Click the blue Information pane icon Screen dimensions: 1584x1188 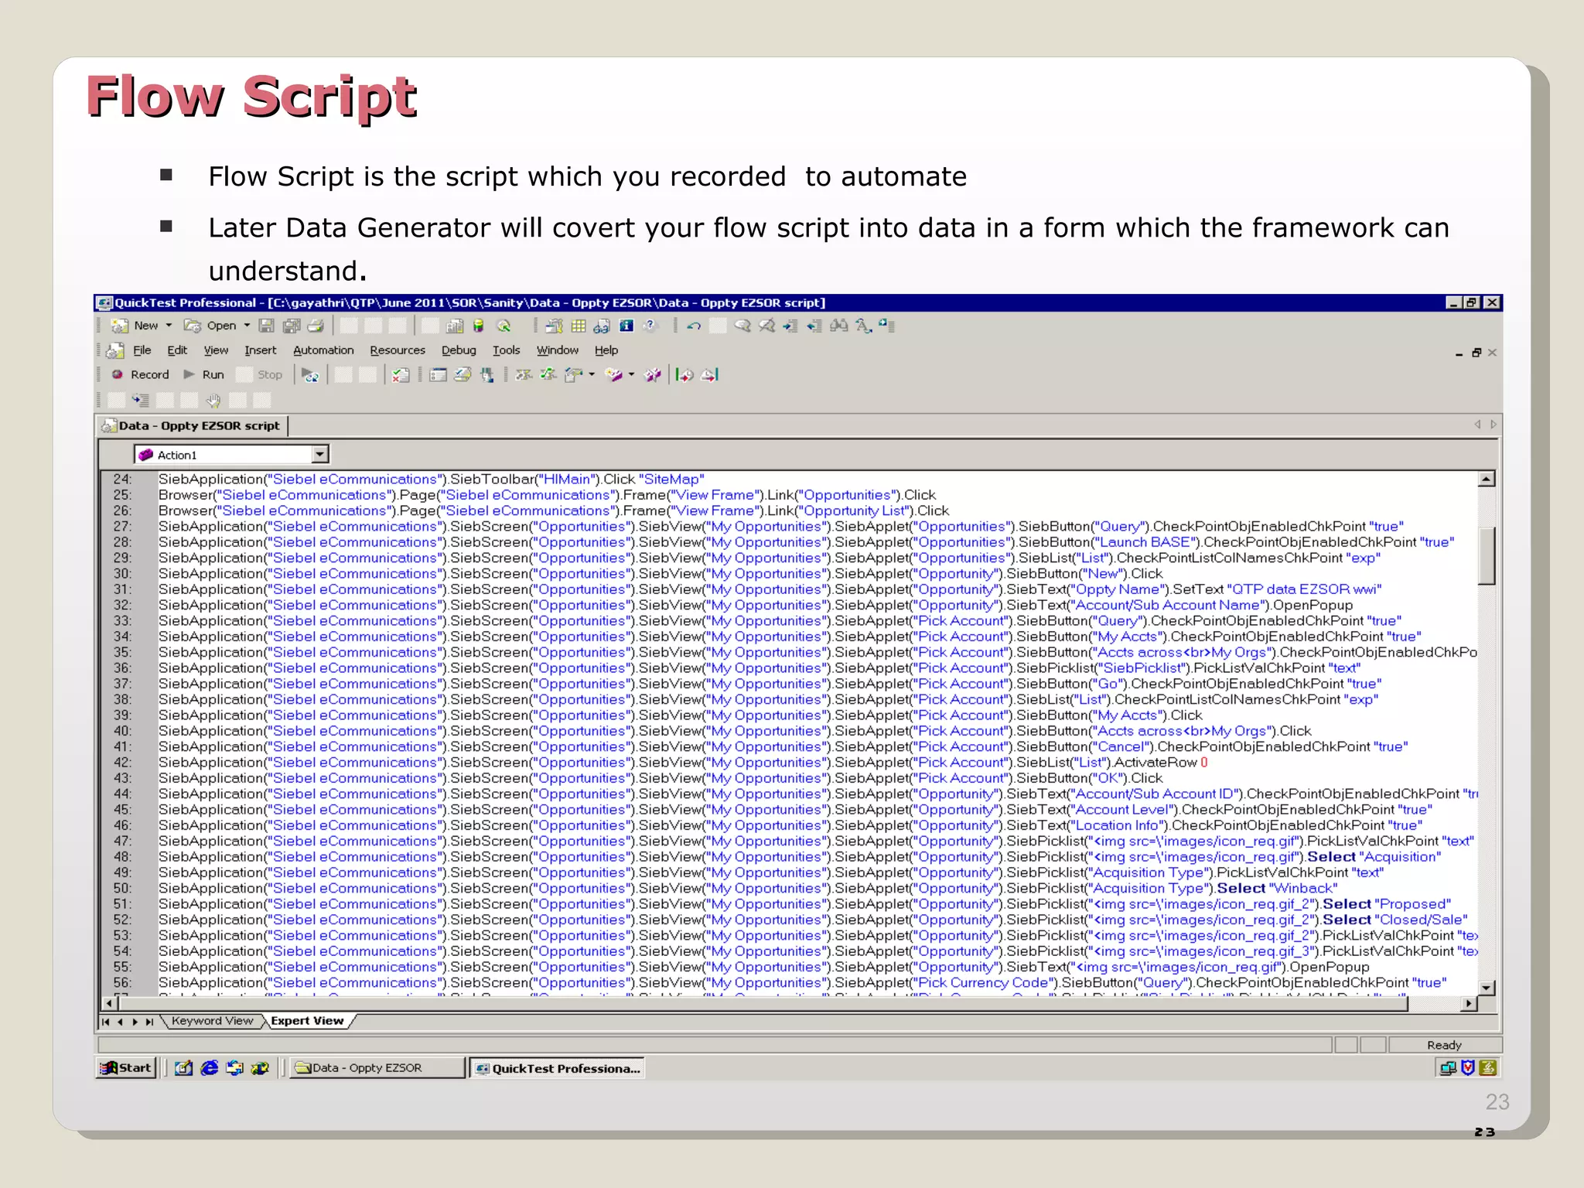[x=626, y=326]
